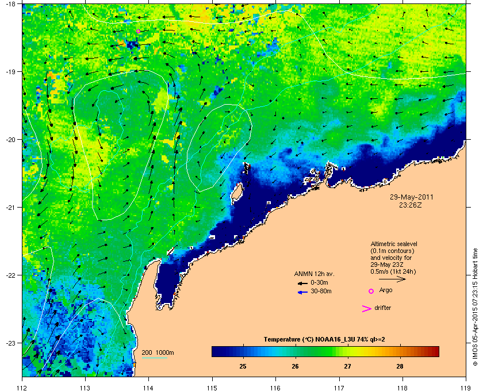
Task: Click the 0.5m/s velocity scale arrow
Action: pyautogui.click(x=392, y=279)
